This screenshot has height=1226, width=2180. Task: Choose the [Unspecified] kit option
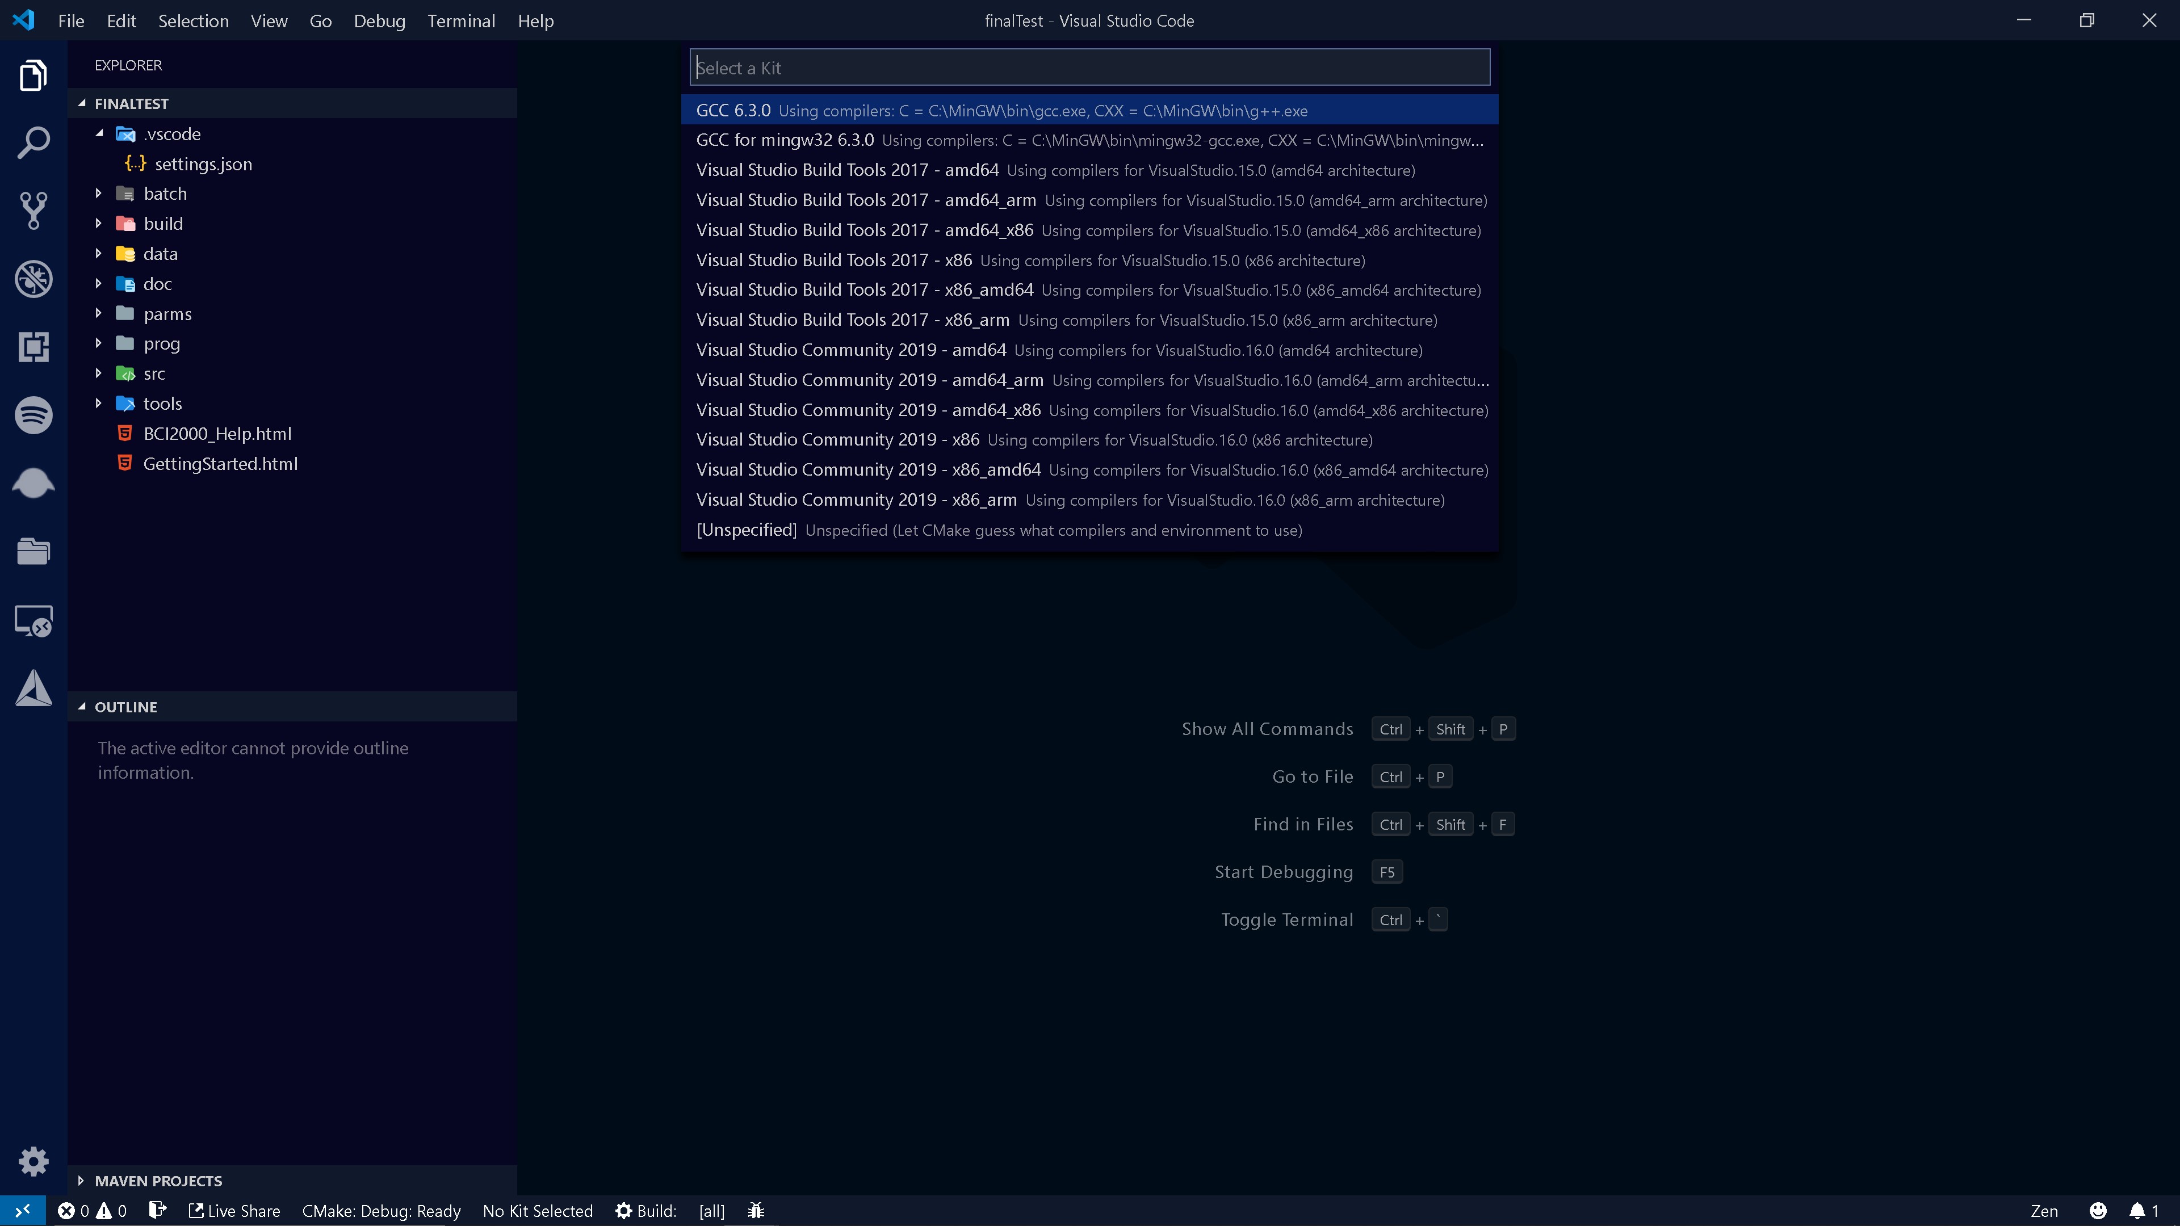tap(1089, 530)
